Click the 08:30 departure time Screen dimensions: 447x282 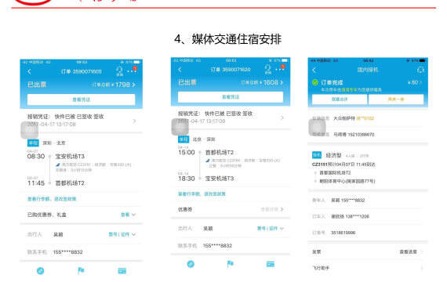[36, 157]
